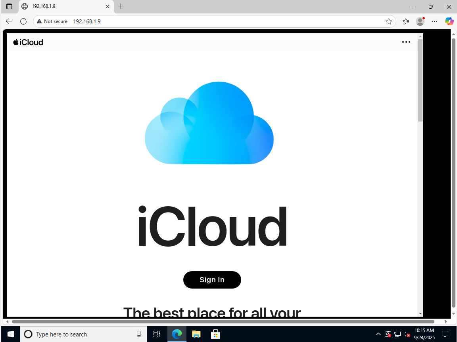
Task: Click the large blue cloud image
Action: [x=209, y=123]
